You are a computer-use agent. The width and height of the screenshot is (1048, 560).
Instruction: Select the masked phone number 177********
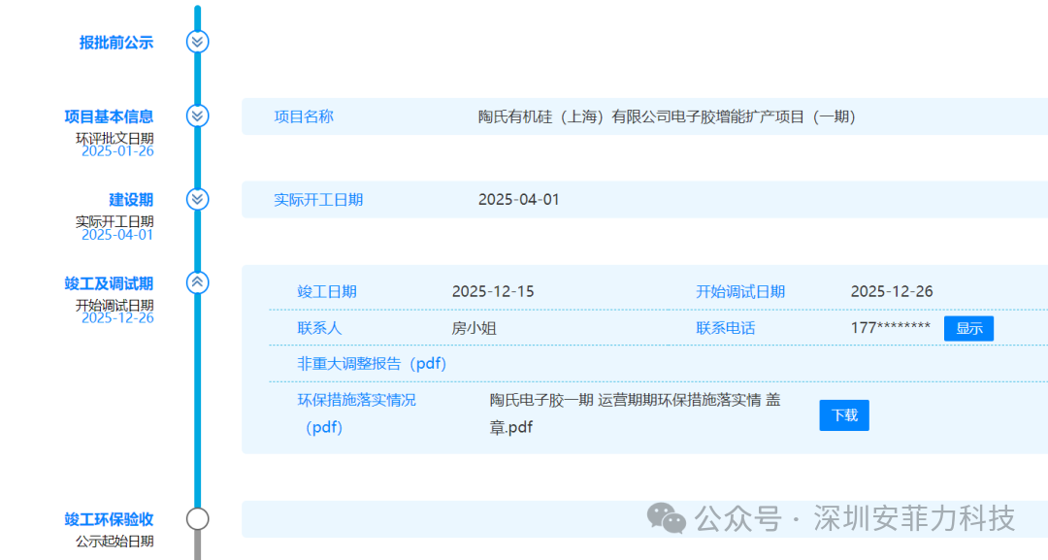(890, 327)
